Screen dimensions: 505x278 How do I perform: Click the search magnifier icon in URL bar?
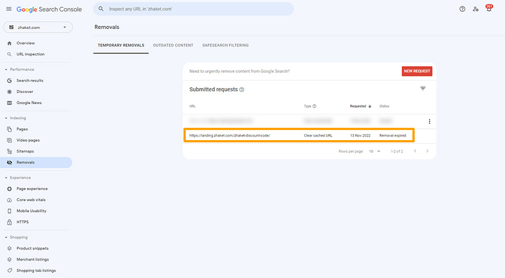(x=101, y=9)
